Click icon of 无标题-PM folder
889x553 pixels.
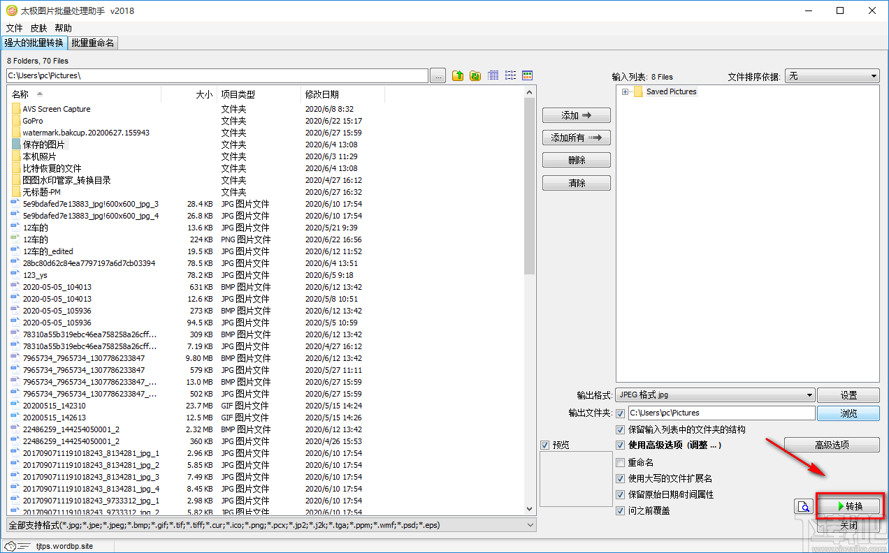[16, 192]
